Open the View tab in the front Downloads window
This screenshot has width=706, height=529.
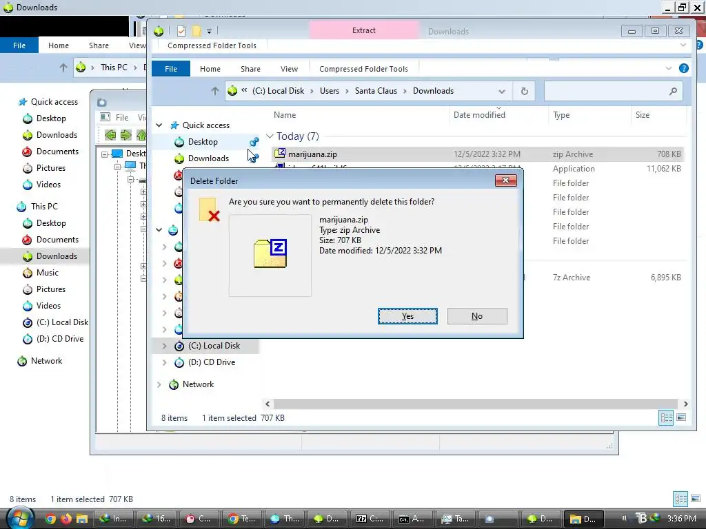pyautogui.click(x=289, y=69)
